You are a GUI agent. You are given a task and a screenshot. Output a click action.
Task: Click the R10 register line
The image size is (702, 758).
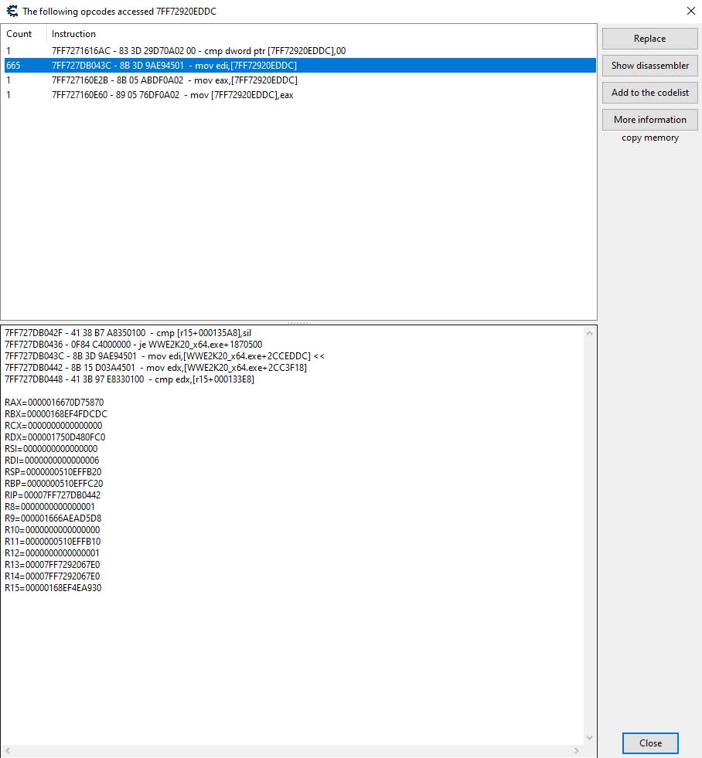pos(53,530)
